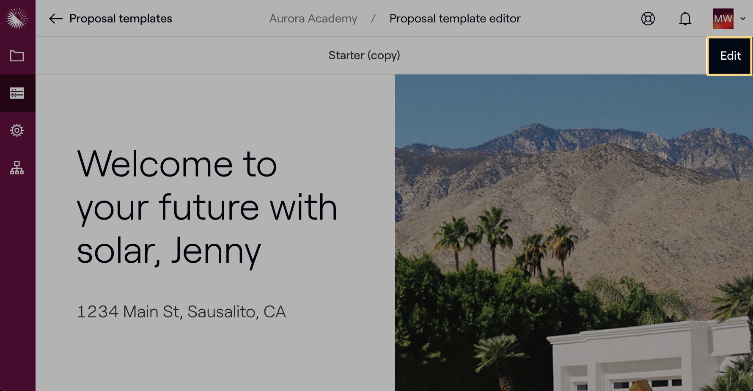Open the Projects folder icon in sidebar
Viewport: 753px width, 391px height.
[17, 56]
